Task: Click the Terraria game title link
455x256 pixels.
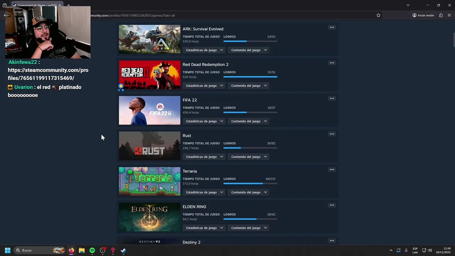Action: [x=190, y=171]
